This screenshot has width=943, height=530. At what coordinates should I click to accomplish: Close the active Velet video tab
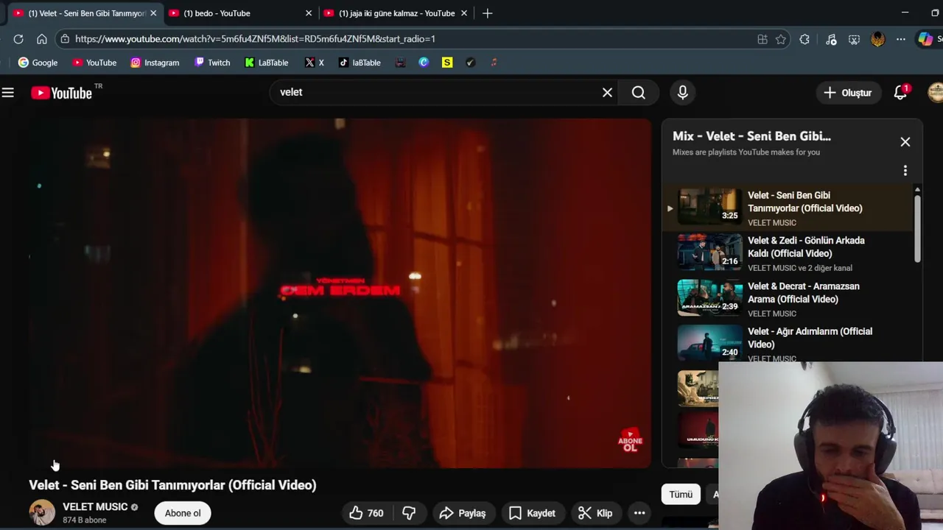(x=153, y=13)
